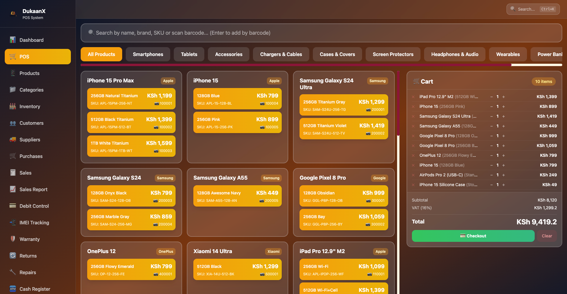Open the Dashboard from the sidebar
The width and height of the screenshot is (567, 294).
click(x=13, y=40)
